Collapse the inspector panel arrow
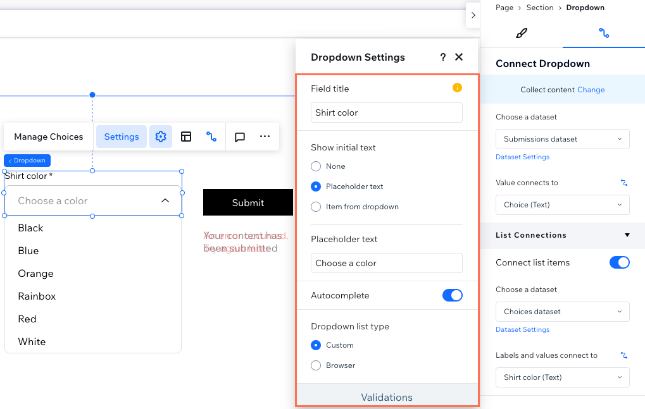Image resolution: width=645 pixels, height=409 pixels. point(473,15)
